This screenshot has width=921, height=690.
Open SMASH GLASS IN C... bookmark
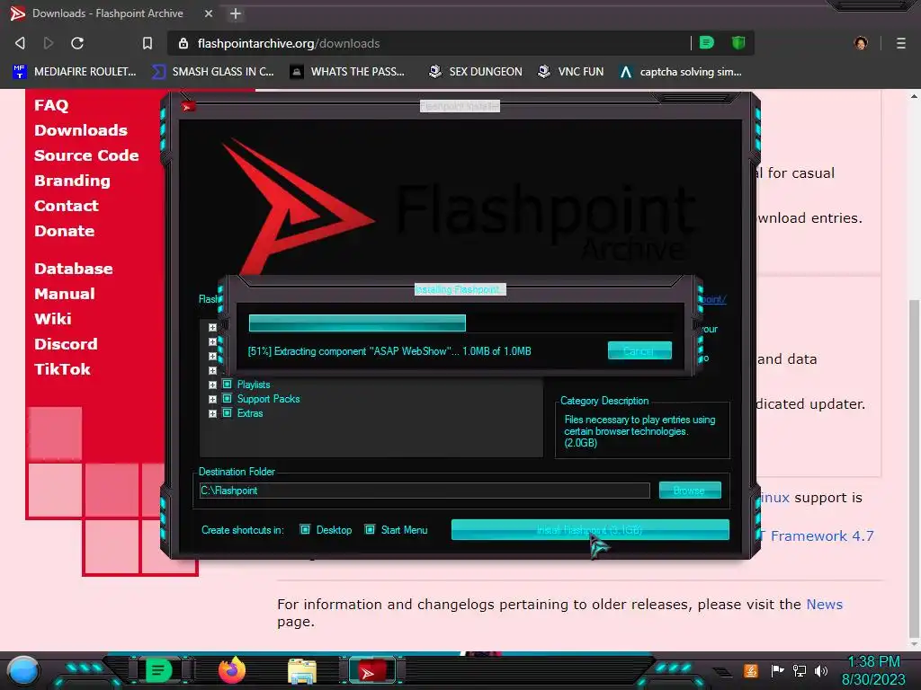tap(212, 72)
